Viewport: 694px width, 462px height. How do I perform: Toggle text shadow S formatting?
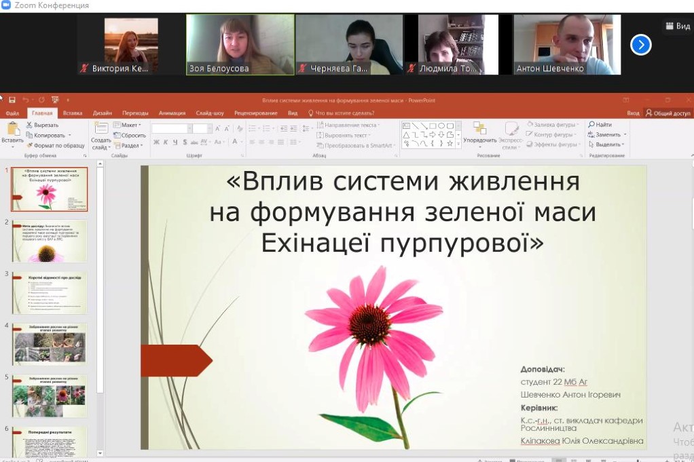pyautogui.click(x=185, y=142)
